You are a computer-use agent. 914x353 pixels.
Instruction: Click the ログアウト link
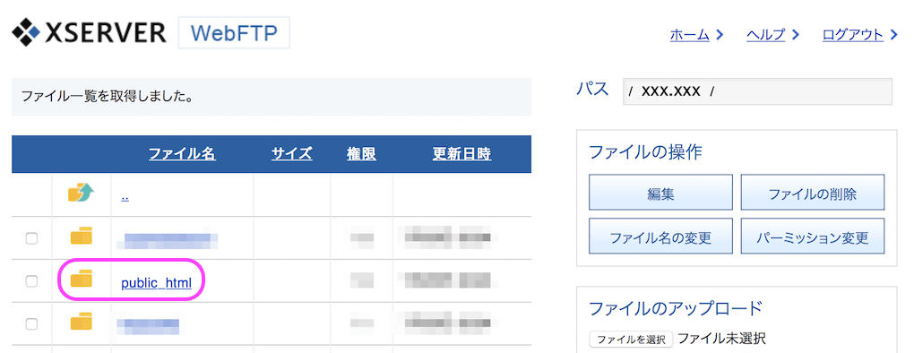(853, 35)
